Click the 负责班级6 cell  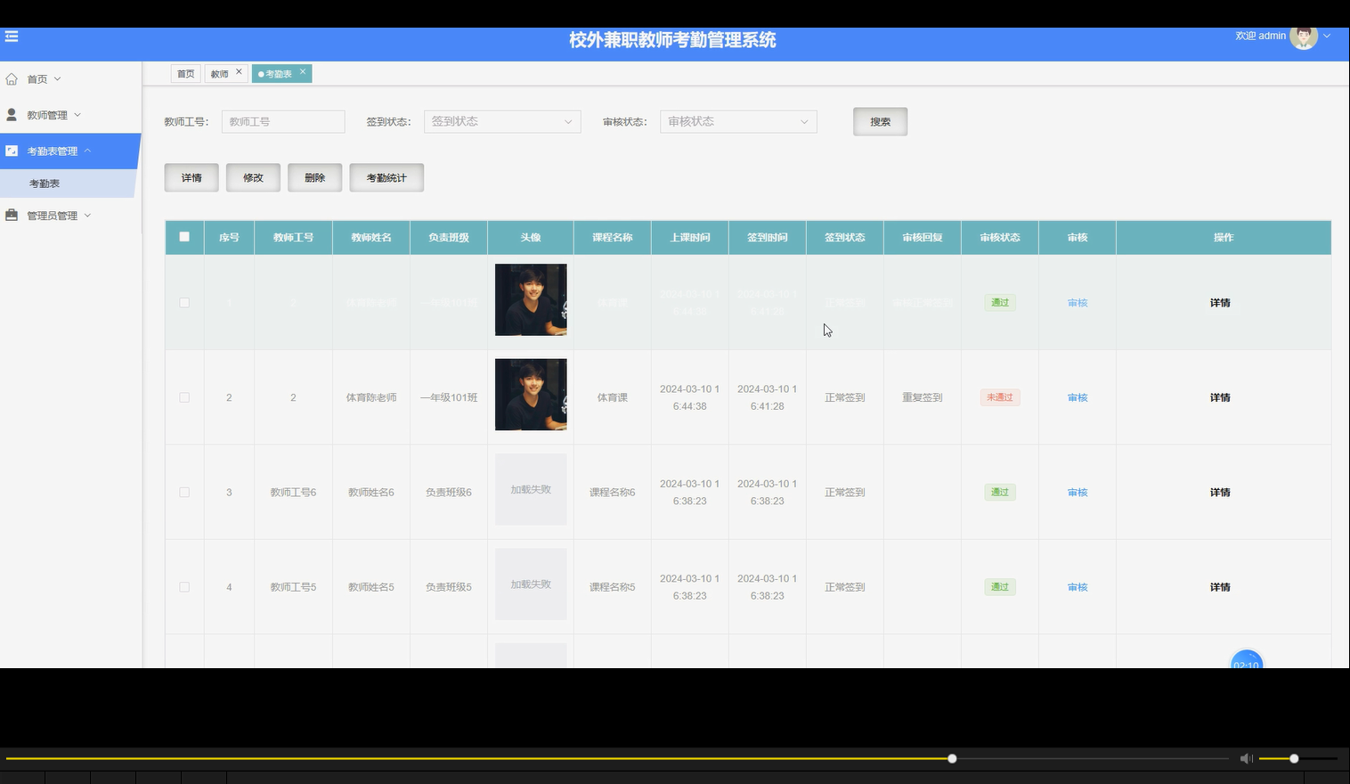click(x=449, y=492)
